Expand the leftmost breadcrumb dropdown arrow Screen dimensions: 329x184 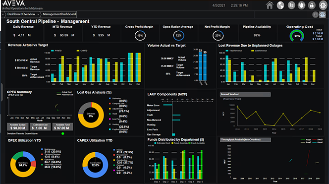(x=3, y=14)
